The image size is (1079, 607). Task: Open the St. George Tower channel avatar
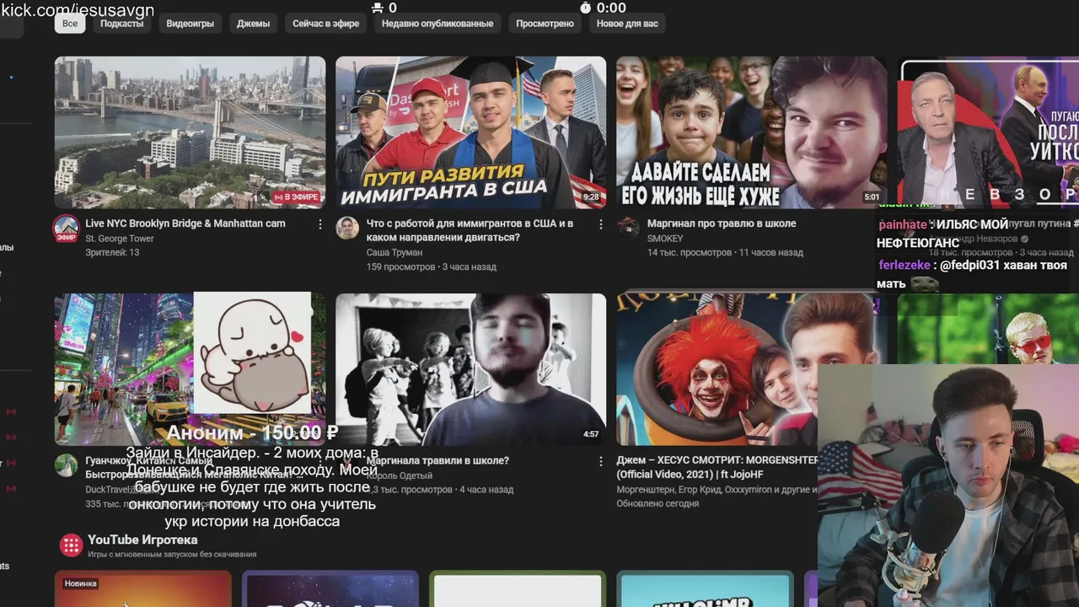(x=67, y=228)
